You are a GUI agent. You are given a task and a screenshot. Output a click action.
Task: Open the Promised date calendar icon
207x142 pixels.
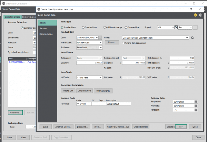(196, 106)
